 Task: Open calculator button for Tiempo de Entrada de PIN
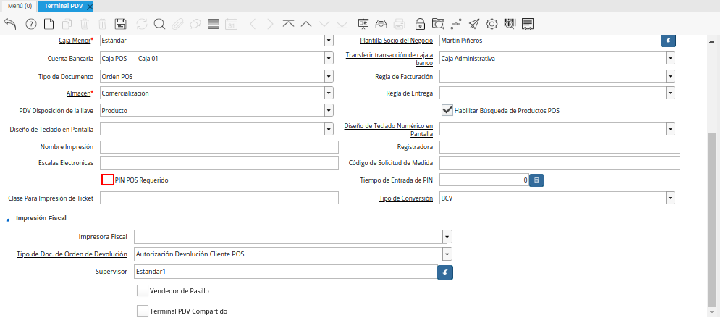[x=536, y=180]
